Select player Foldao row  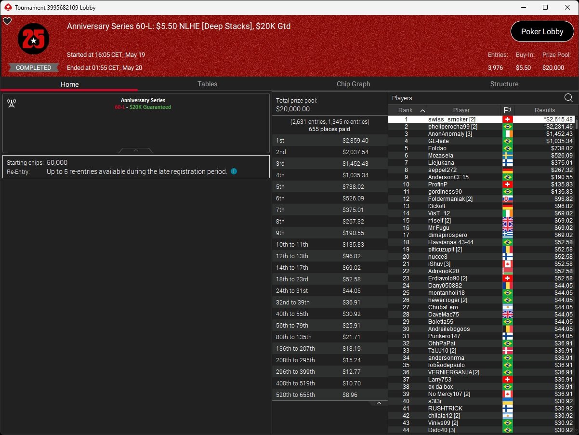tap(482, 148)
